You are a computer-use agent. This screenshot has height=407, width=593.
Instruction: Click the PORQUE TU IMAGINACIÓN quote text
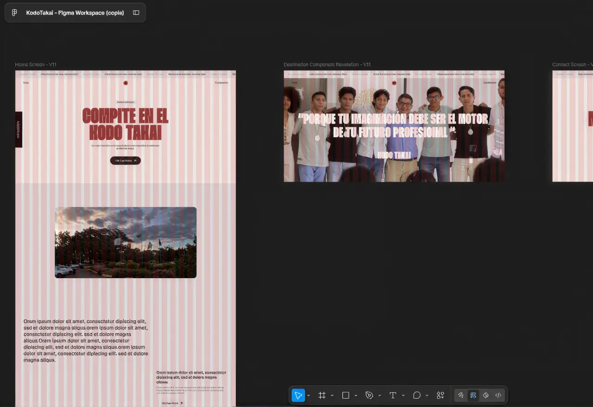tap(393, 126)
